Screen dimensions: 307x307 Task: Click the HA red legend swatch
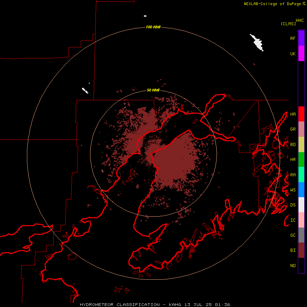[x=301, y=114]
